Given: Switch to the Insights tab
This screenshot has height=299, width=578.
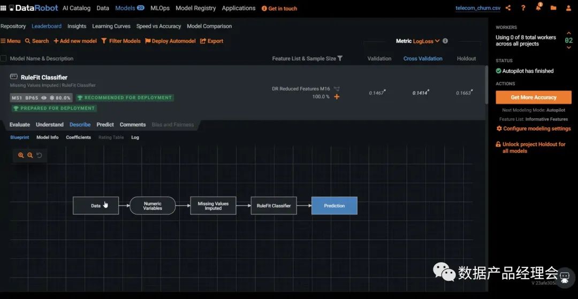Looking at the screenshot, I should (x=77, y=26).
